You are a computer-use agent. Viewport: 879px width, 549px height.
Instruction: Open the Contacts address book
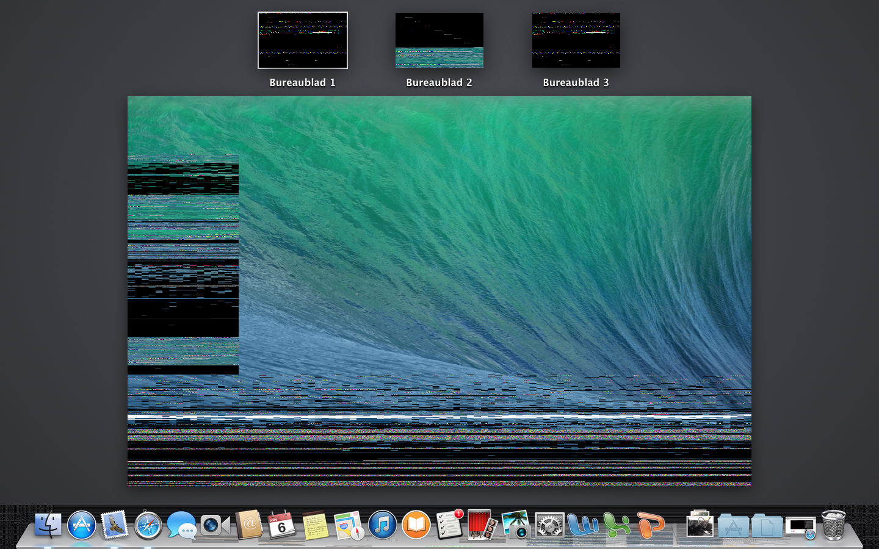[x=248, y=525]
